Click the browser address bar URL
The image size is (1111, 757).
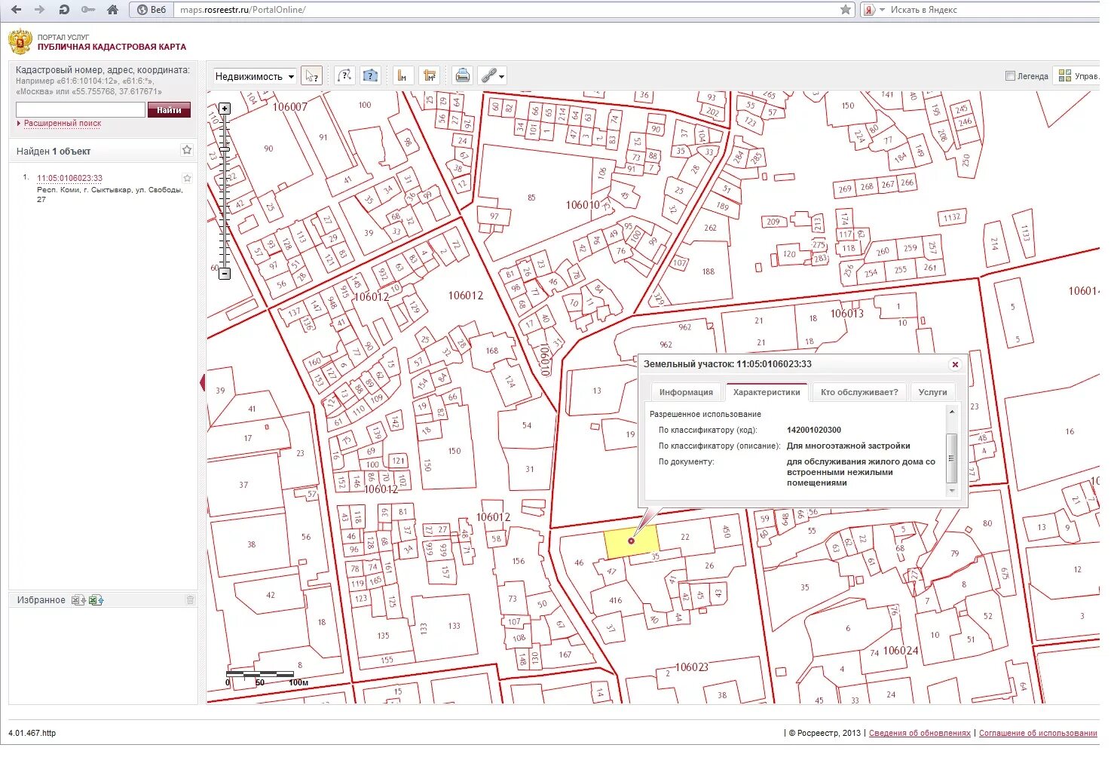point(243,10)
